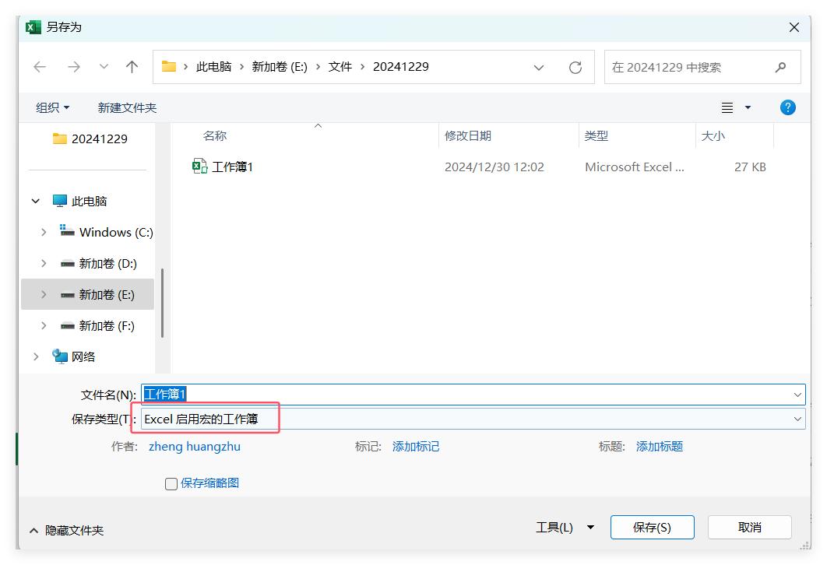The width and height of the screenshot is (827, 565).
Task: Sort by the 类型 column header
Action: click(596, 135)
